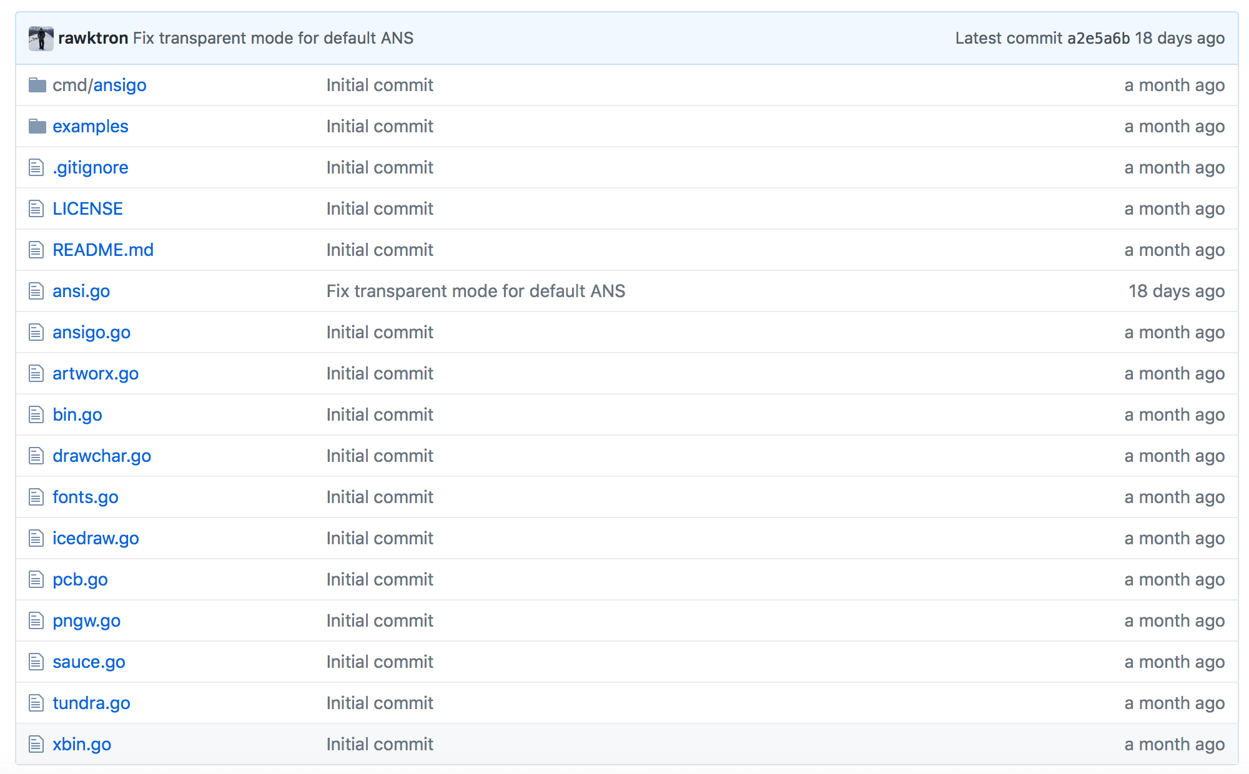
Task: Open Initial commit message for sauce.go
Action: 379,662
